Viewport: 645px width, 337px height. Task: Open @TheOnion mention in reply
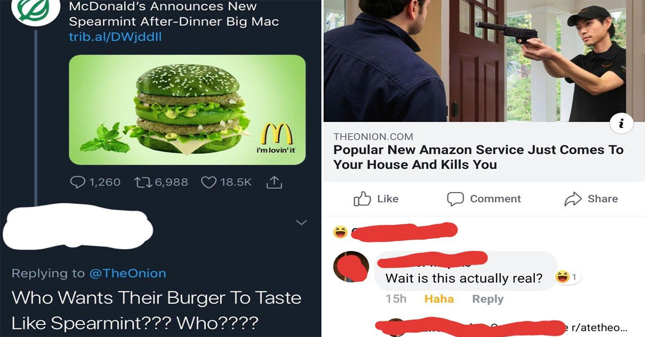pos(127,273)
